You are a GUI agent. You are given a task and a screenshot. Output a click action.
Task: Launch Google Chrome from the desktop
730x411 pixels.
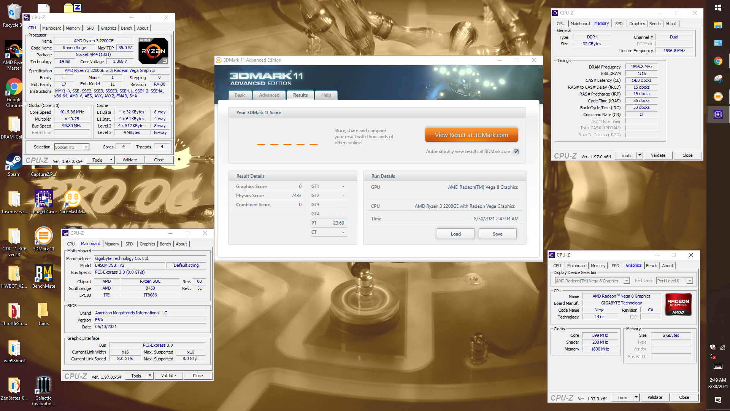pos(14,92)
